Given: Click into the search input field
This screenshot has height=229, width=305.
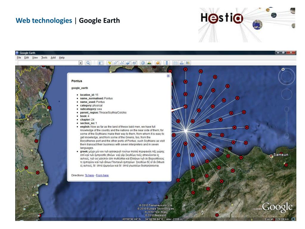Looking at the screenshot, I should tap(49, 63).
